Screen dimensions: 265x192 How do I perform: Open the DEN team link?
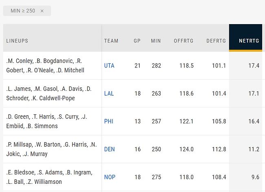(109, 149)
